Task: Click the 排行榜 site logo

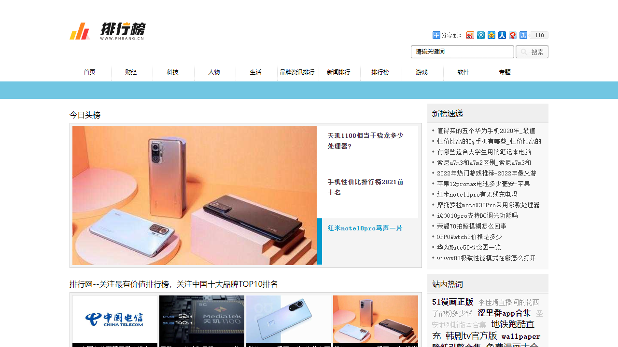Action: (108, 31)
